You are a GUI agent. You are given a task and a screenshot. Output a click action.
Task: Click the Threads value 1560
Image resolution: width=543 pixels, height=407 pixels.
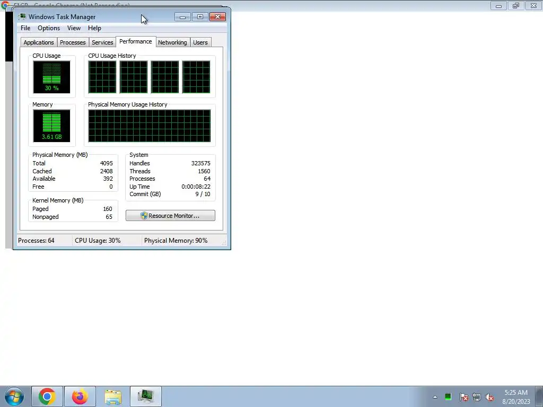click(204, 171)
